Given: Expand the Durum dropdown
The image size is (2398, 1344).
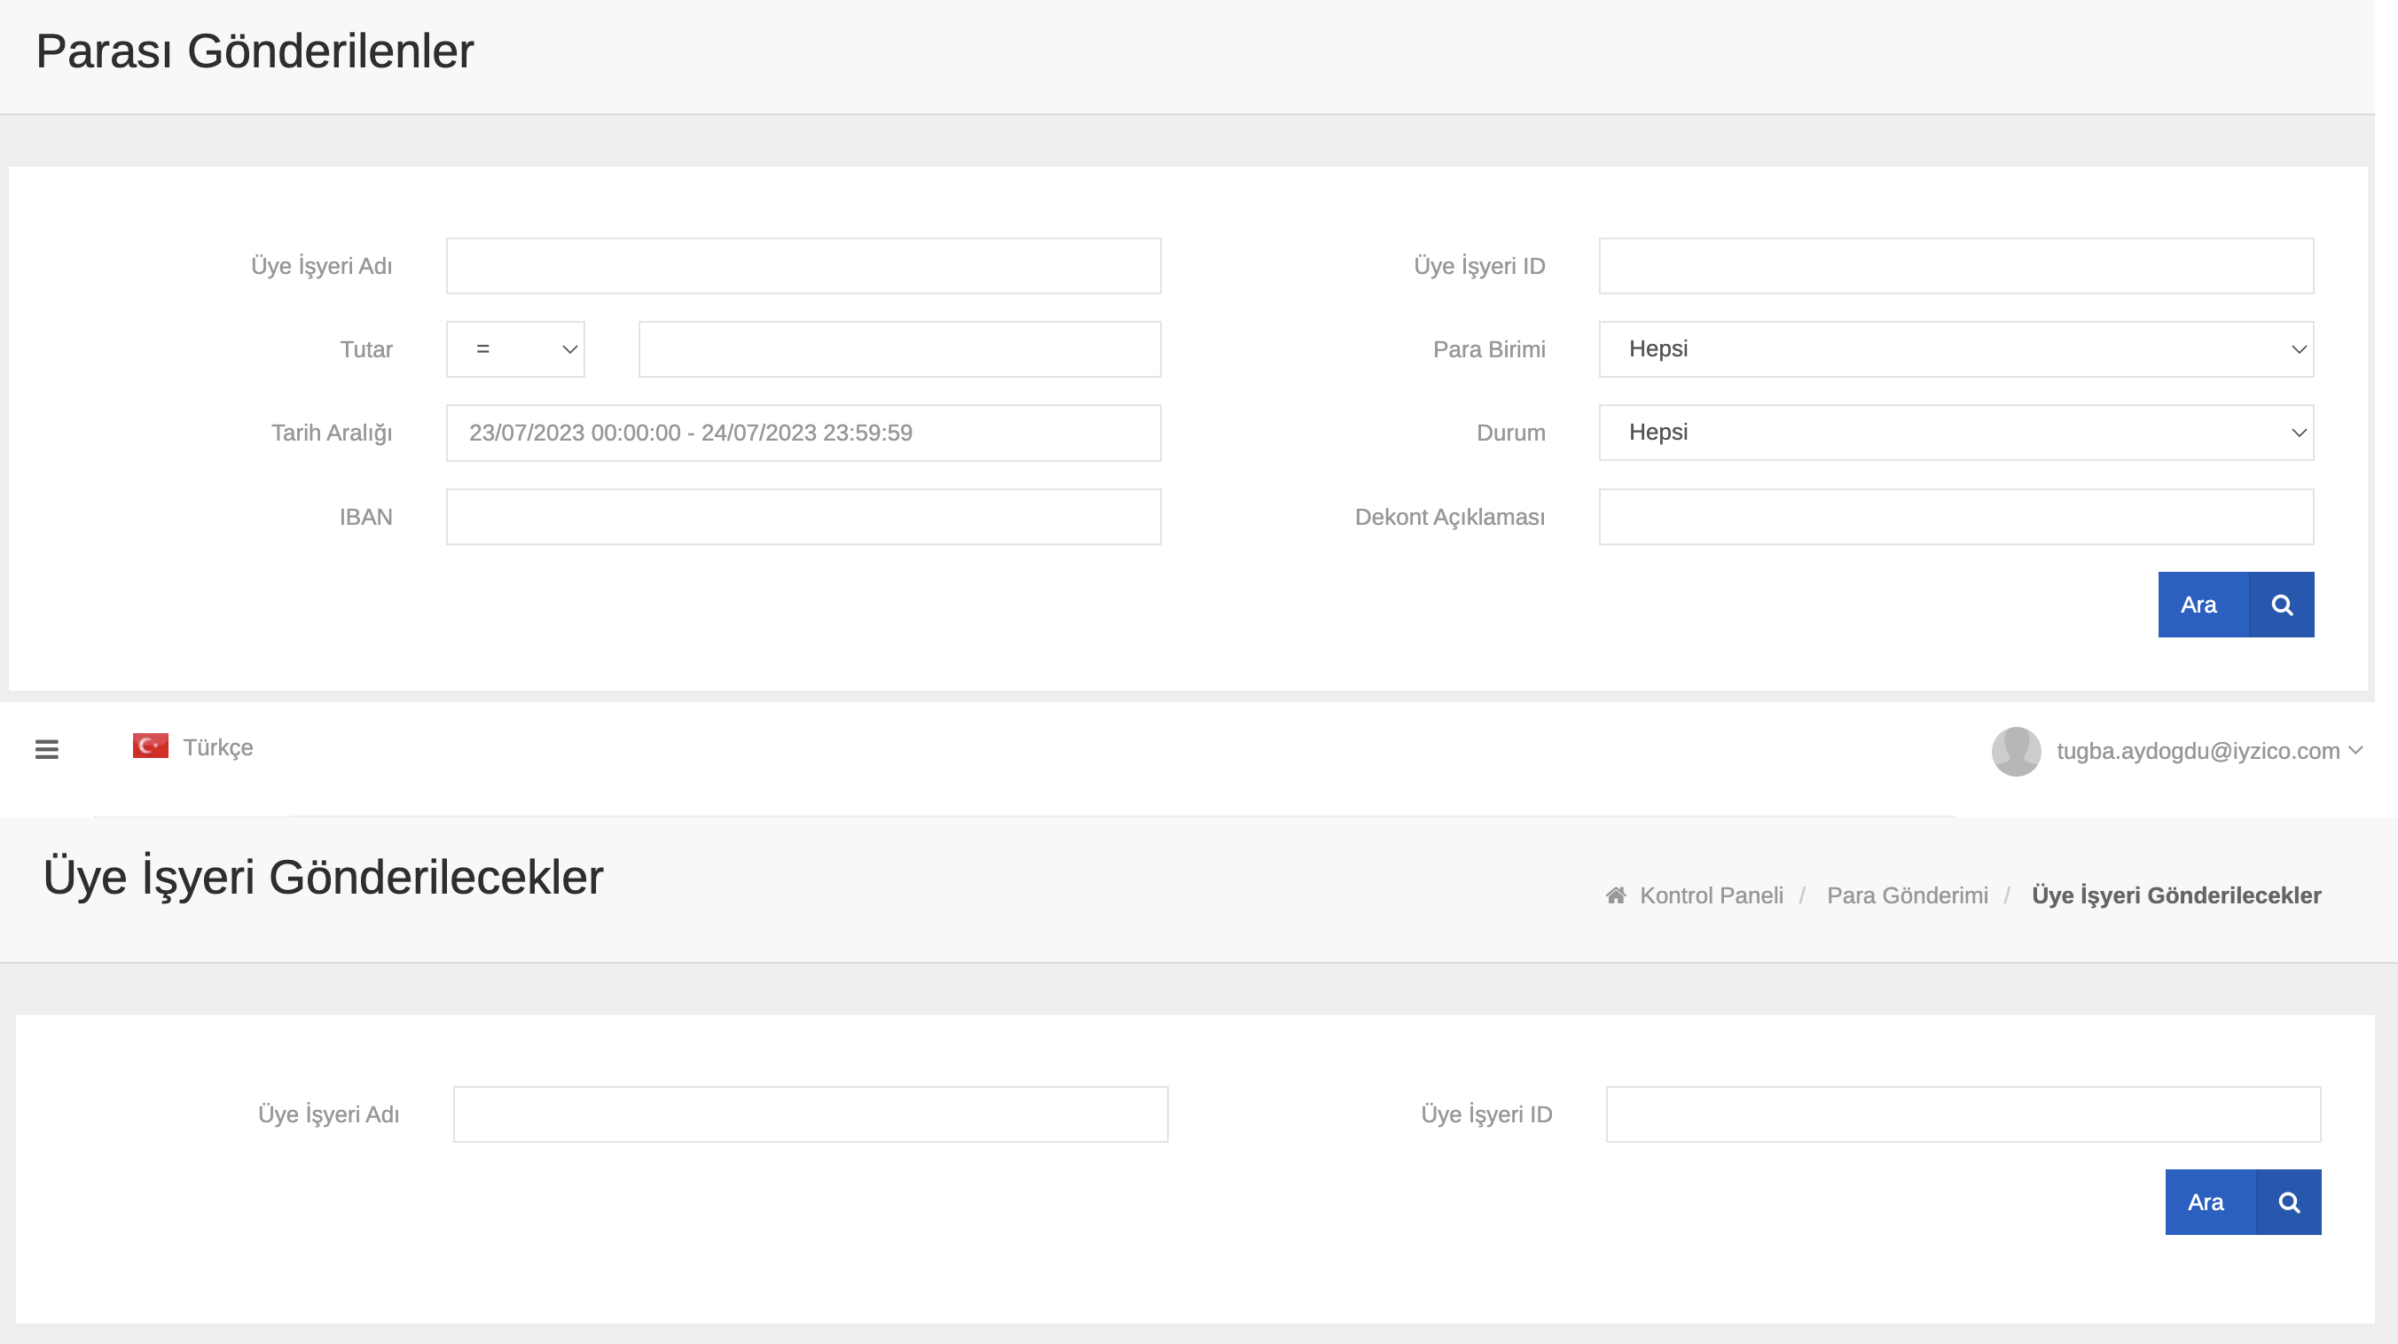Looking at the screenshot, I should click(x=1955, y=433).
